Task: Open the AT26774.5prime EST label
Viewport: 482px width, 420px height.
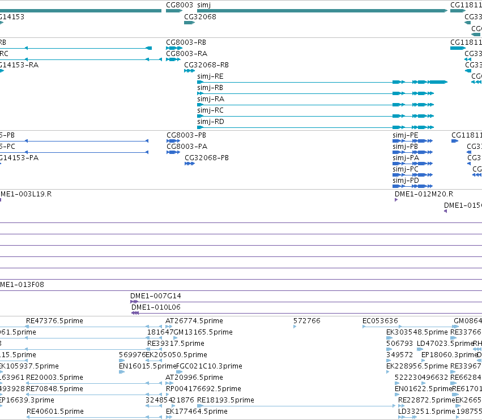Action: [194, 321]
